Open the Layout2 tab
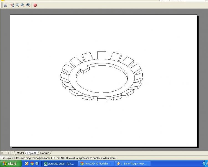The image size is (208, 167). (x=44, y=153)
